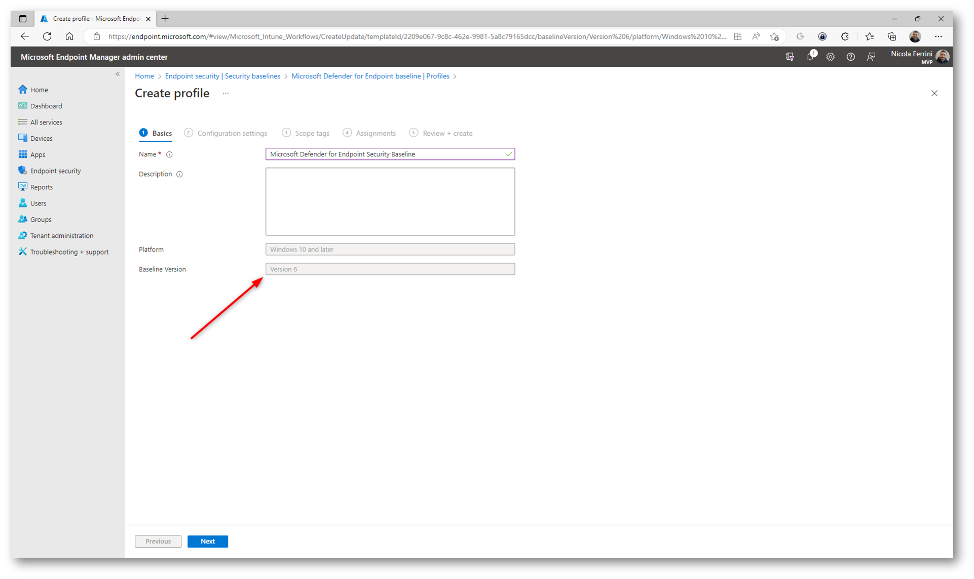
Task: Select the Review + create step tab
Action: point(441,133)
